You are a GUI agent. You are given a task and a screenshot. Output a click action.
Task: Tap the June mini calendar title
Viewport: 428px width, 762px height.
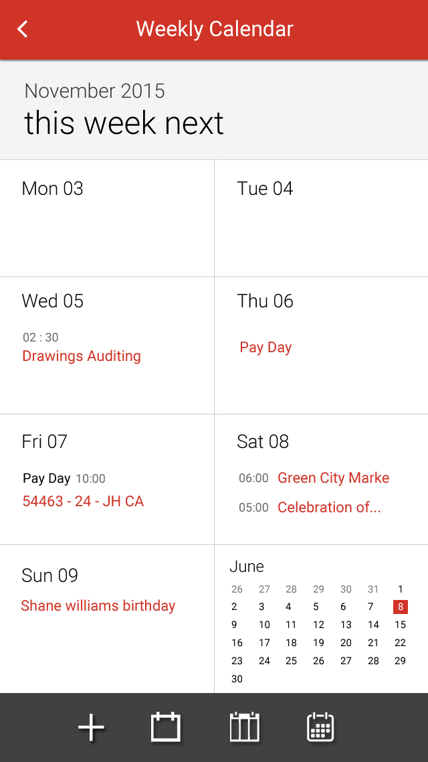click(x=247, y=566)
